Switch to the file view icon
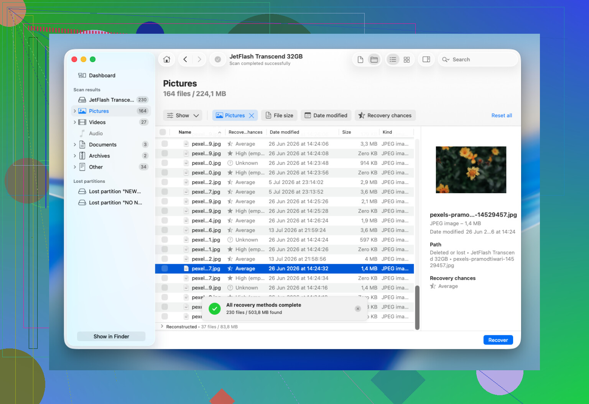 360,59
